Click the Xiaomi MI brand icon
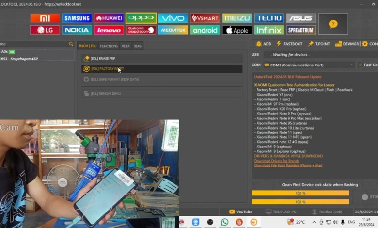The width and height of the screenshot is (378, 228). point(45,18)
